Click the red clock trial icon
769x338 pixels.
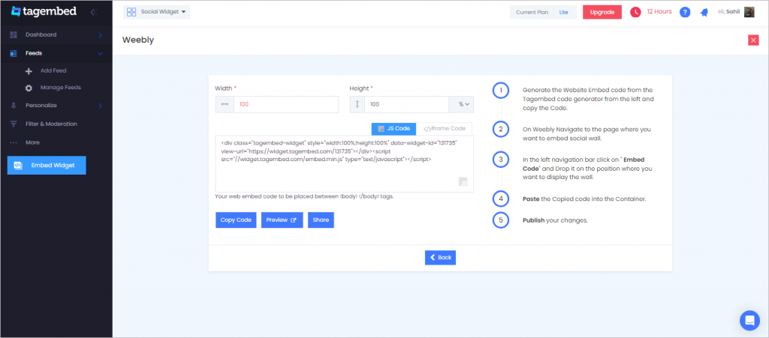tap(635, 12)
